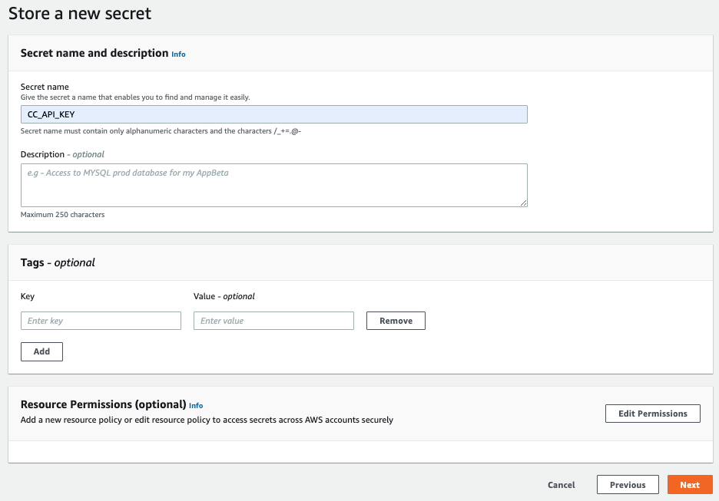Select the Tags - optional section heading
719x501 pixels.
point(58,262)
